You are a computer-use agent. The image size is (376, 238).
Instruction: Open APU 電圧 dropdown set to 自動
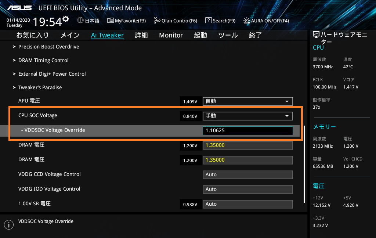pos(248,101)
